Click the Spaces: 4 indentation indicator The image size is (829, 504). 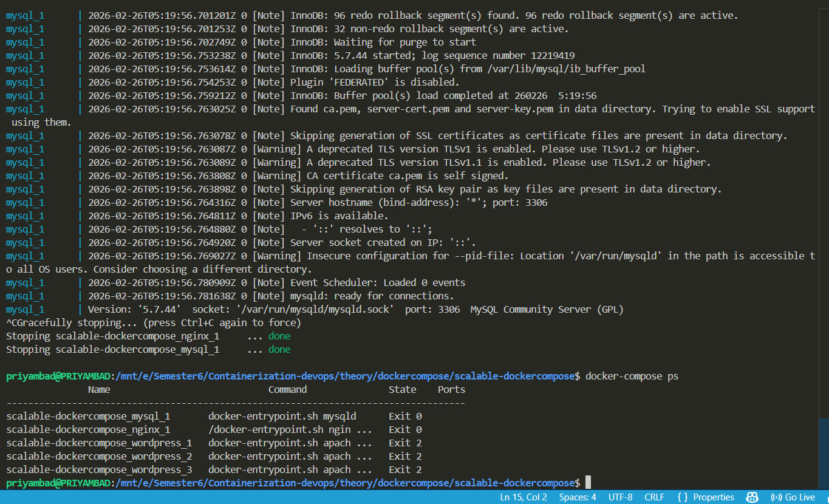coord(577,497)
